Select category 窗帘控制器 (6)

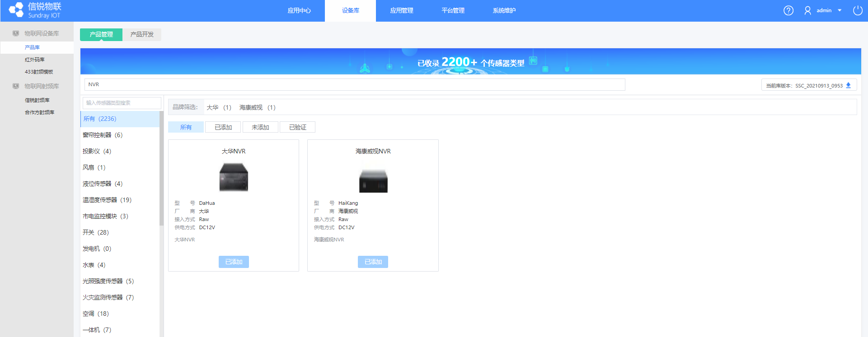[120, 135]
